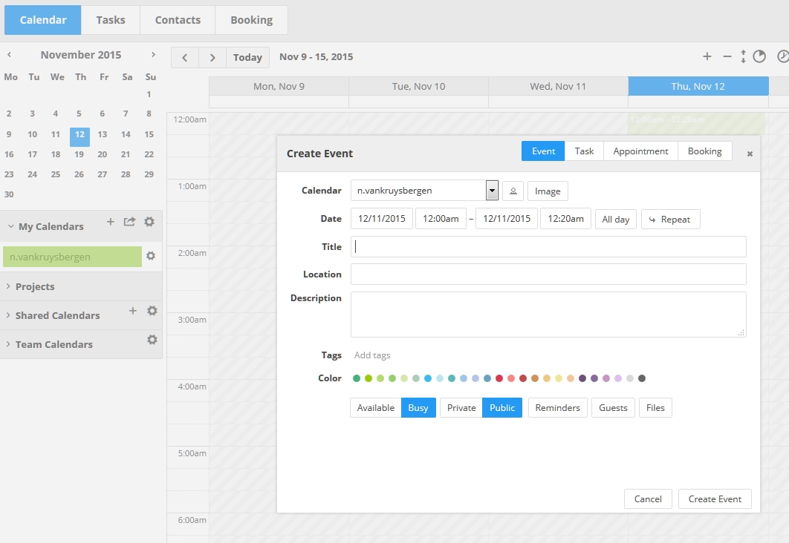Select the Appointment tab in the dialog
The height and width of the screenshot is (543, 789).
pyautogui.click(x=640, y=151)
